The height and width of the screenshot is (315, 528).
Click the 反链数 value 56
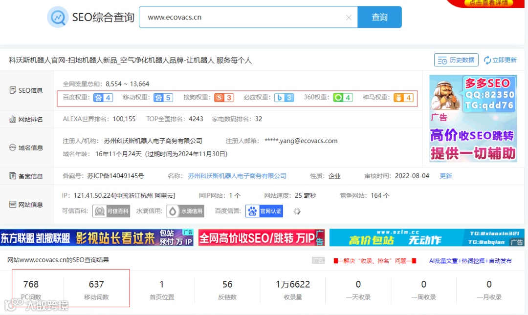tap(227, 284)
